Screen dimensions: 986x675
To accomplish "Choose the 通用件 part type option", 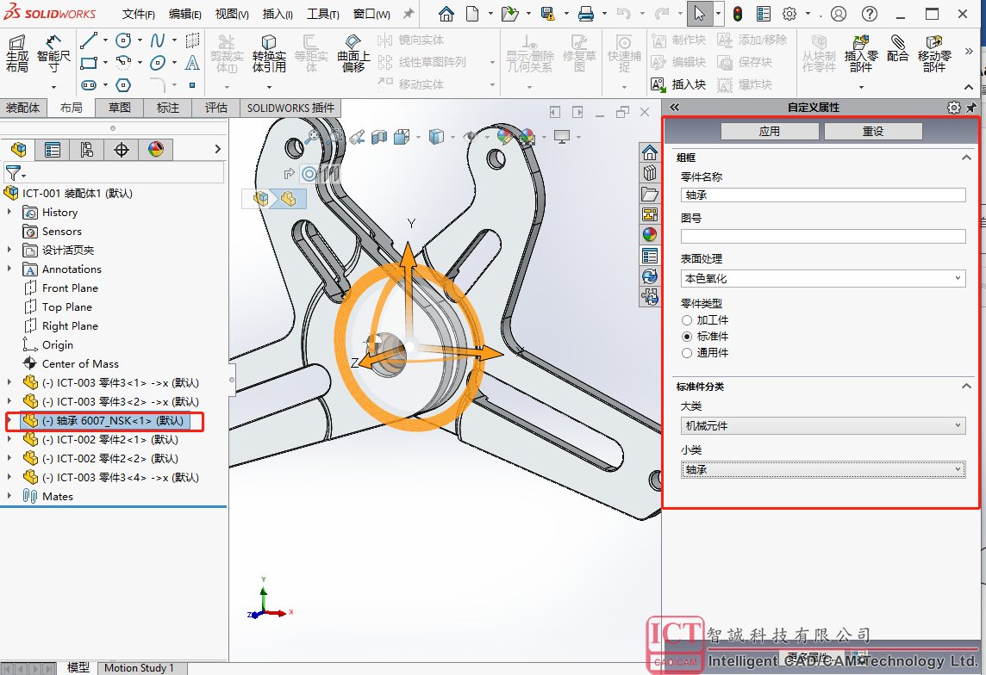I will pyautogui.click(x=687, y=353).
